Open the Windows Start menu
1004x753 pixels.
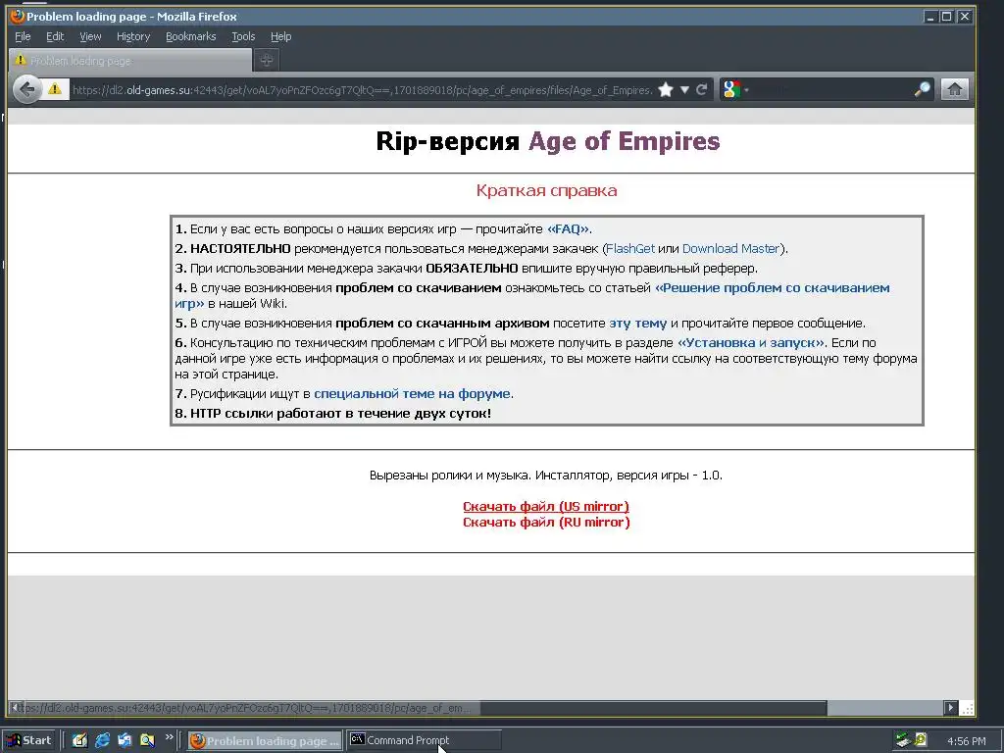[29, 740]
